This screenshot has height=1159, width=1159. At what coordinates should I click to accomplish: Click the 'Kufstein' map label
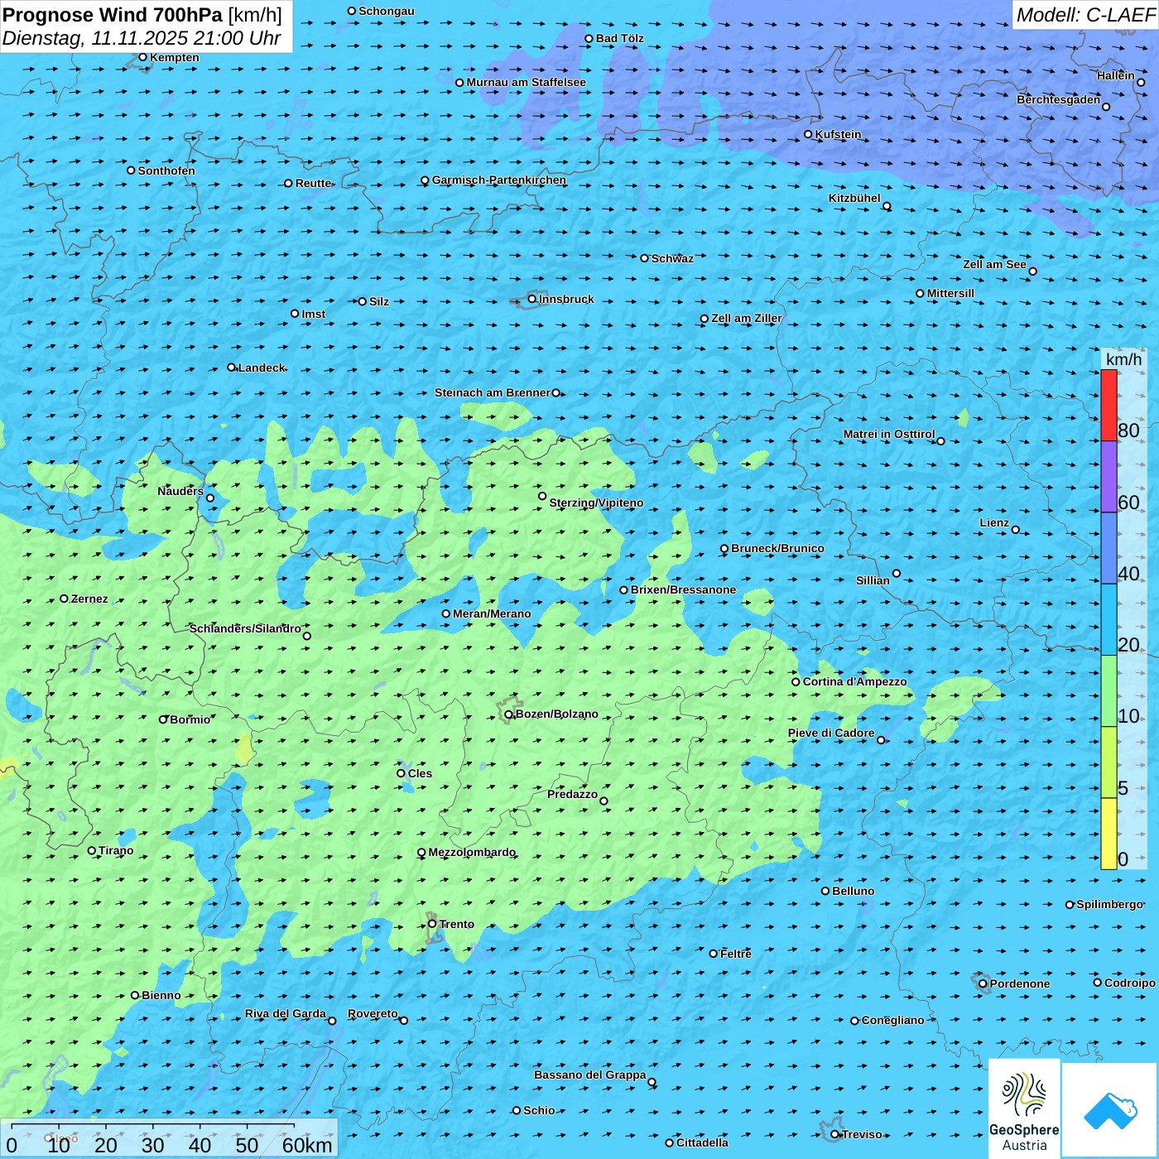838,134
